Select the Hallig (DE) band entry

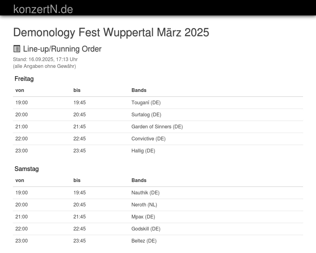point(143,151)
